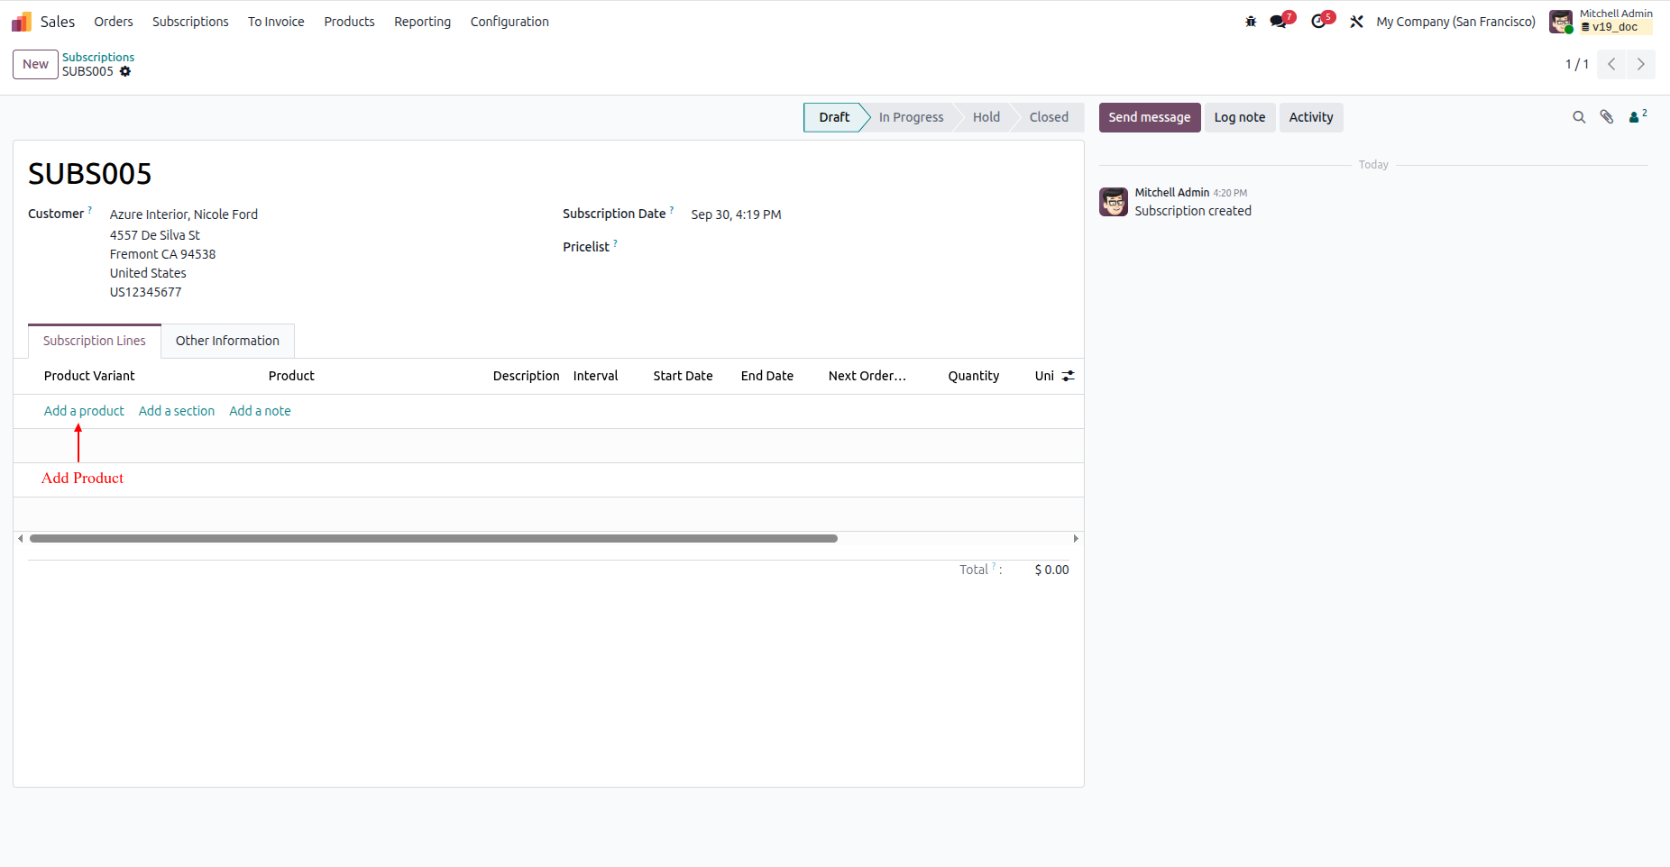The image size is (1670, 867).
Task: Select the Subscription Lines tab
Action: tap(95, 341)
